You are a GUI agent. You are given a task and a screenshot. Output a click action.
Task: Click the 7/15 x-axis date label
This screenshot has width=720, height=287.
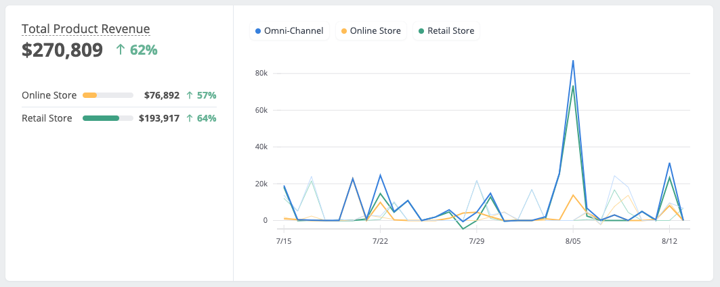pyautogui.click(x=284, y=241)
